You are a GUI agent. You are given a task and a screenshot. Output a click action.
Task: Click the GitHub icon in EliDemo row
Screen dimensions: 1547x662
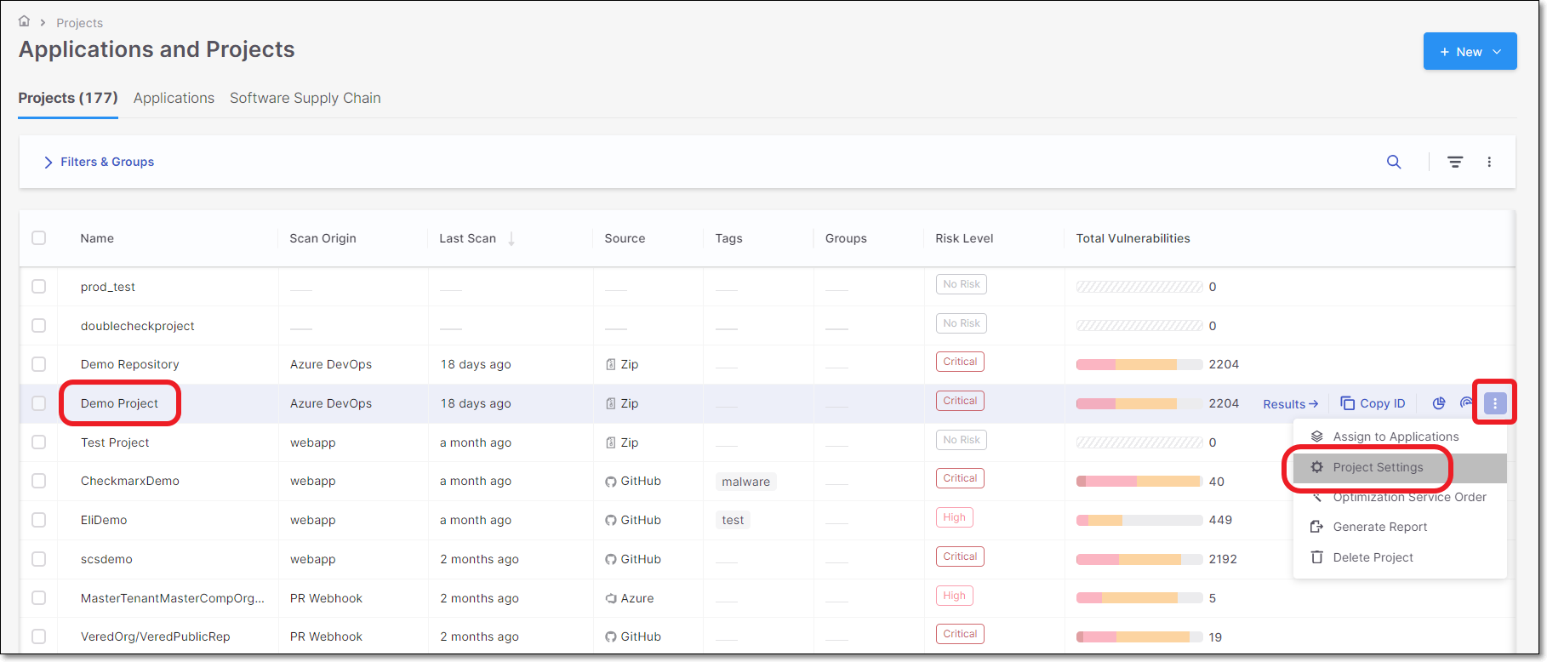[611, 520]
